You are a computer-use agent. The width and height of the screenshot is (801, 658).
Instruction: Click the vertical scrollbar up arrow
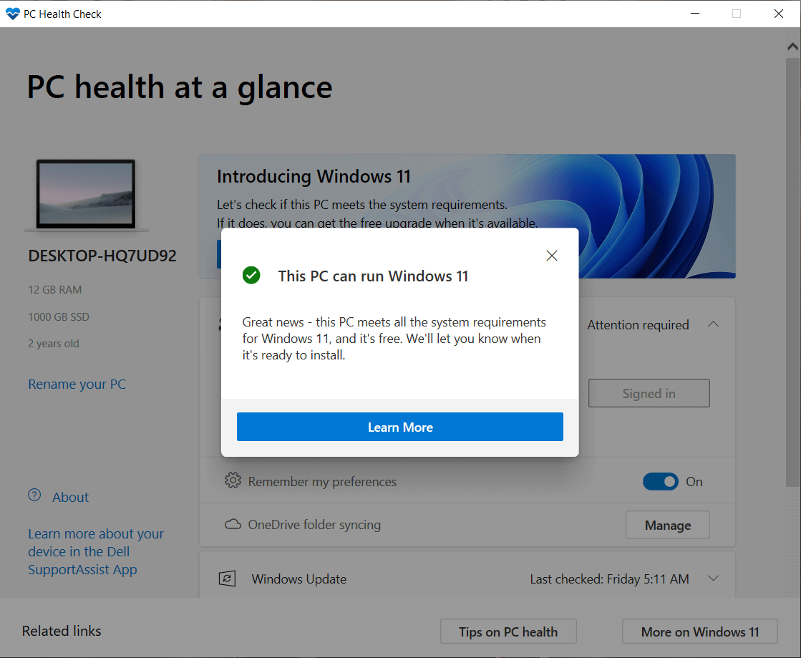(793, 46)
